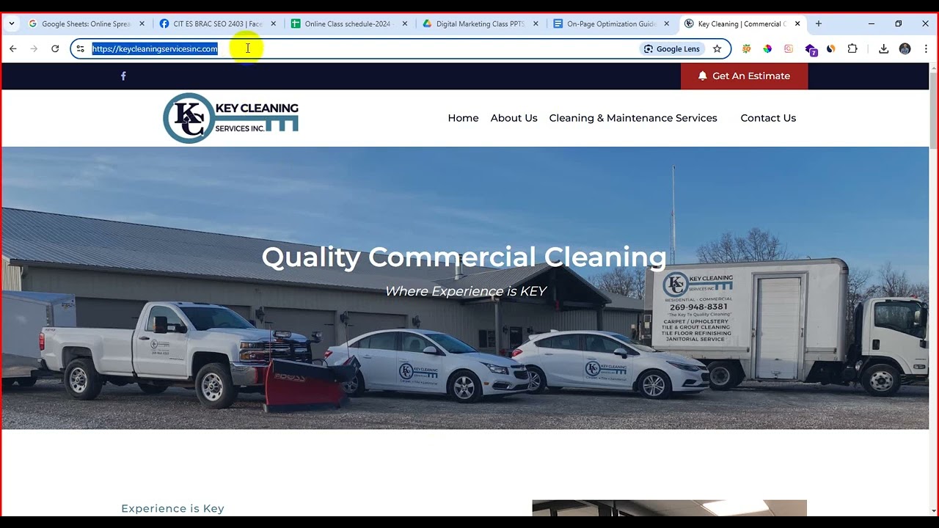Bookmark this page with the star icon
Image resolution: width=939 pixels, height=528 pixels.
(717, 49)
